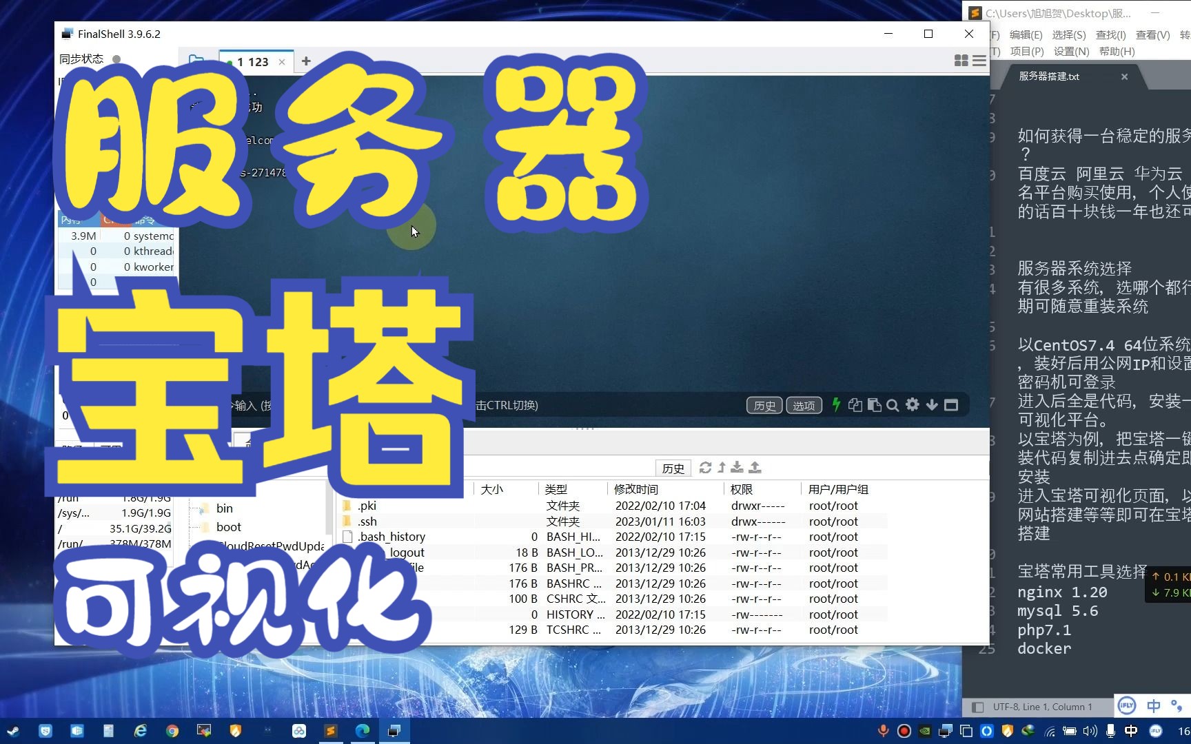Switch to list view in the connection manager
Screen dimensions: 1191x744
click(979, 61)
